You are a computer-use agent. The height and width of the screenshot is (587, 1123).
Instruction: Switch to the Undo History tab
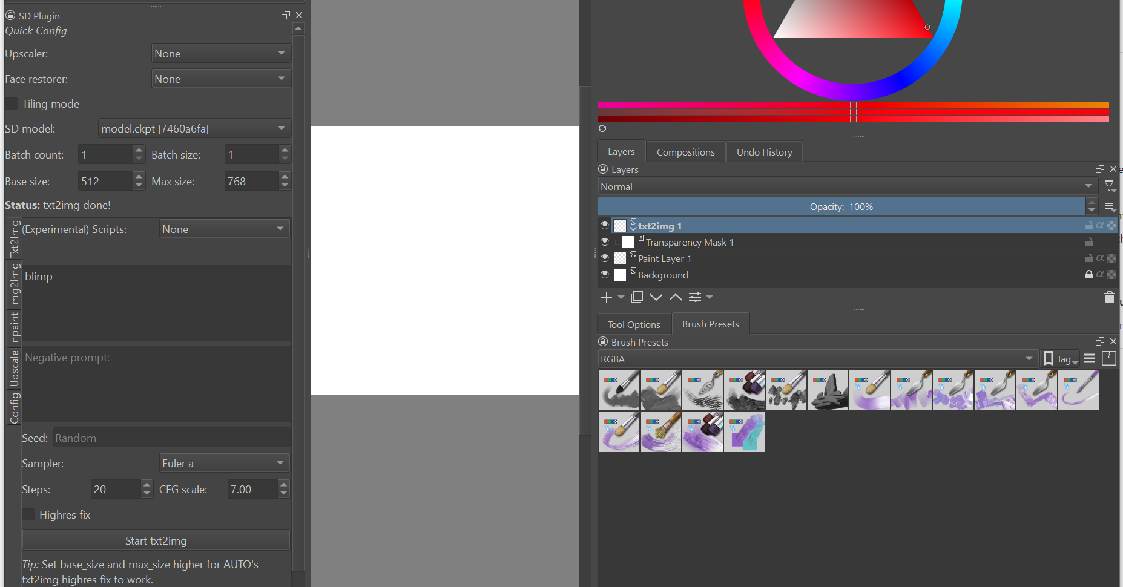click(x=764, y=151)
